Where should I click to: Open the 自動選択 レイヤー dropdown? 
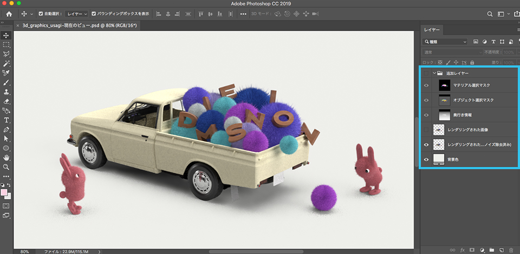pyautogui.click(x=76, y=14)
